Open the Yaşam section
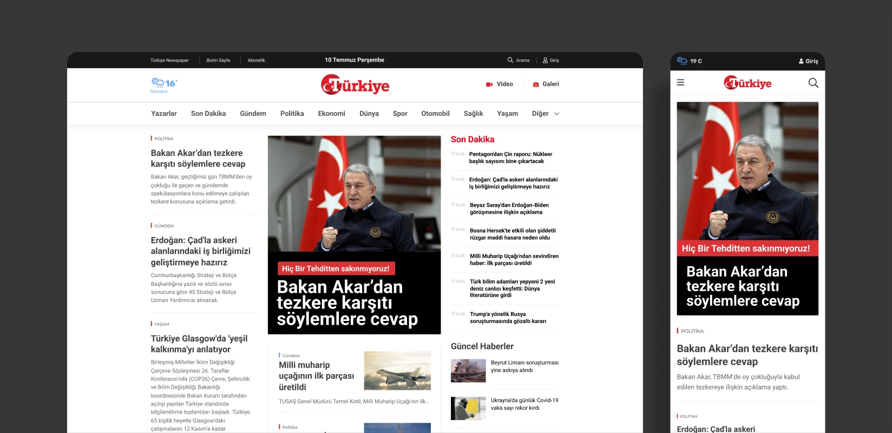 [507, 114]
